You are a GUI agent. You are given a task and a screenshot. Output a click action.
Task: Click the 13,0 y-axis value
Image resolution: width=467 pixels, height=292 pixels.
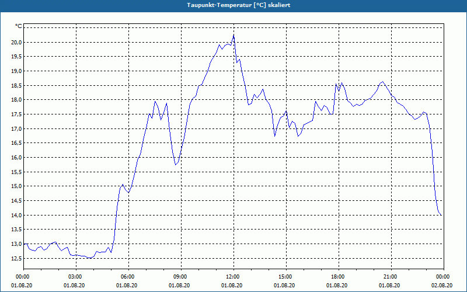coord(17,244)
